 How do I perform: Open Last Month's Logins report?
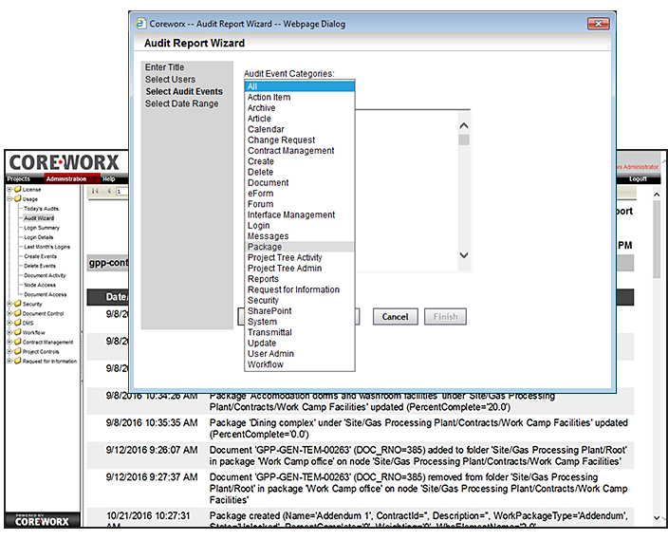(46, 247)
